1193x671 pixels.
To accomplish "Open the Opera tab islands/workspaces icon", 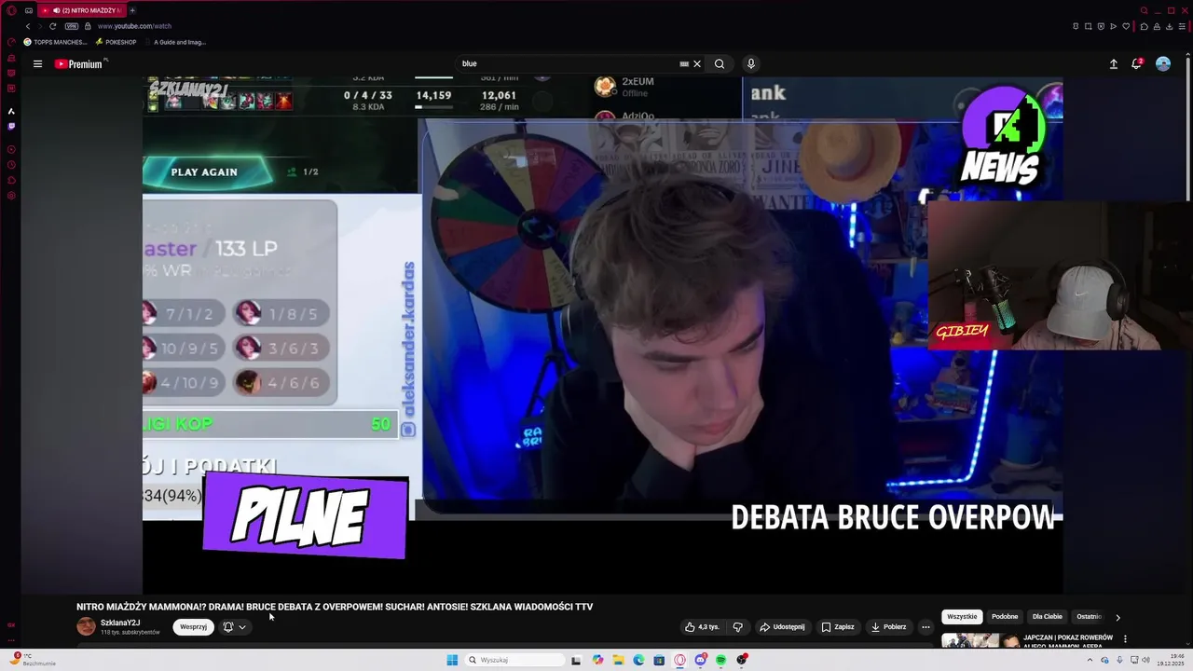I will (29, 10).
